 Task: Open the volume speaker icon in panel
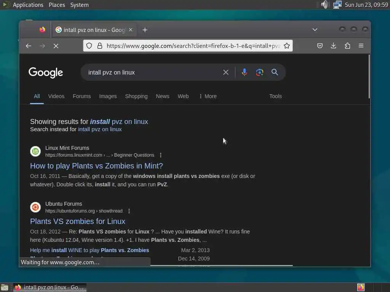324,5
